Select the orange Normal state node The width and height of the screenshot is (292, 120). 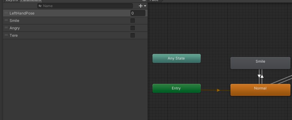(x=260, y=90)
